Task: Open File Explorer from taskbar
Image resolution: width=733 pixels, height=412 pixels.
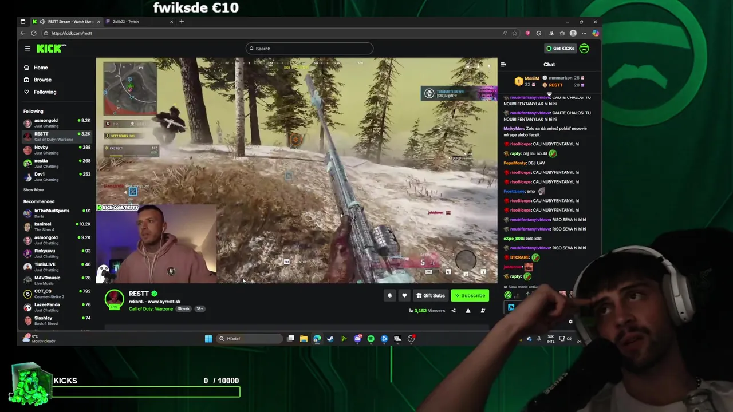Action: [x=304, y=339]
